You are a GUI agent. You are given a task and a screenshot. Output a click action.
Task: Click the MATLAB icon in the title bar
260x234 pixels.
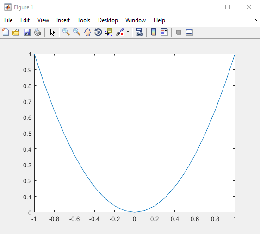pos(8,7)
